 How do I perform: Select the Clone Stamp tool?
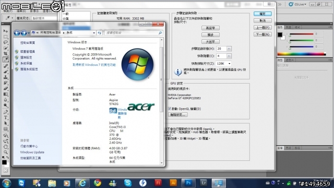point(6,77)
